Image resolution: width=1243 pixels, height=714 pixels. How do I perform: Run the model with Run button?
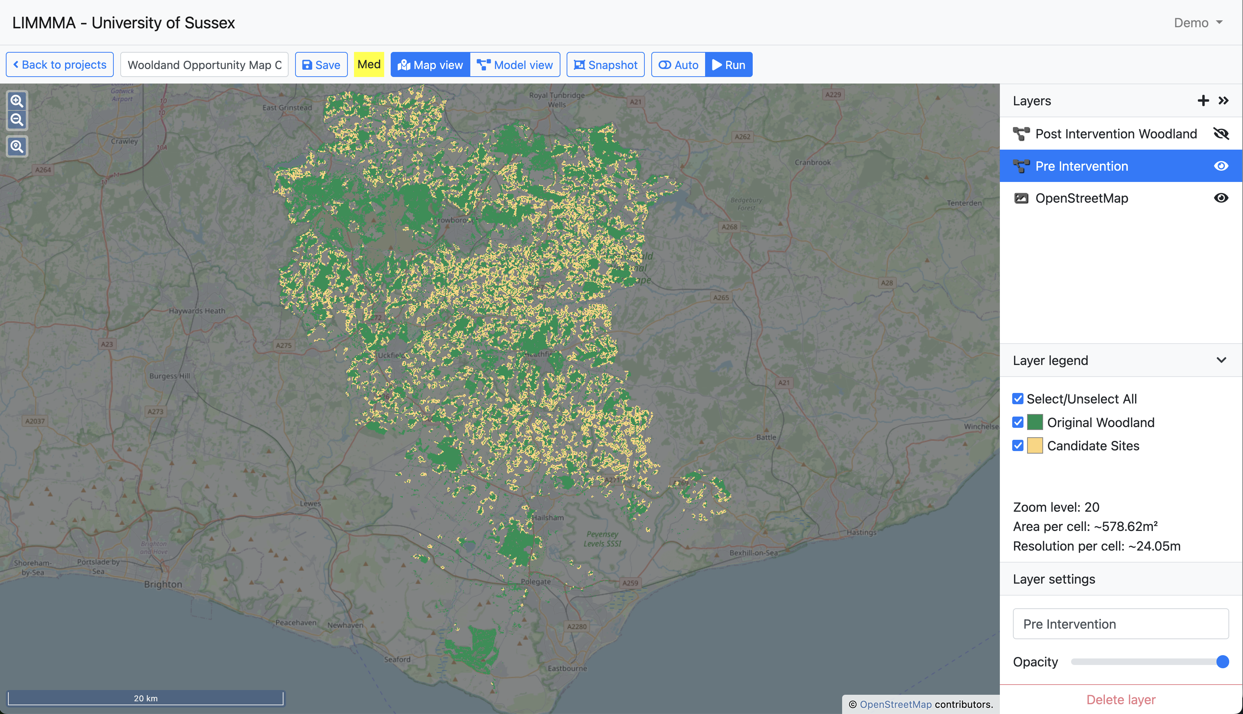click(x=728, y=65)
